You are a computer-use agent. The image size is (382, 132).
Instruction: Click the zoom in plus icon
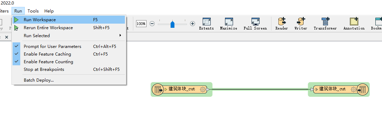coord(193,24)
